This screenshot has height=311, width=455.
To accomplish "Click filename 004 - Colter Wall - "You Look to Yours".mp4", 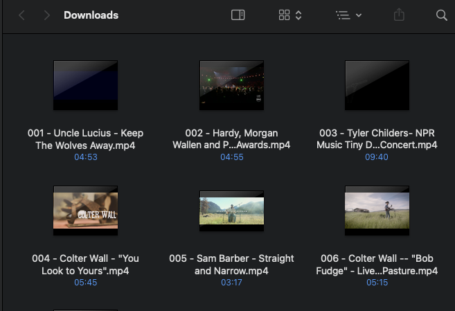I will coord(86,265).
